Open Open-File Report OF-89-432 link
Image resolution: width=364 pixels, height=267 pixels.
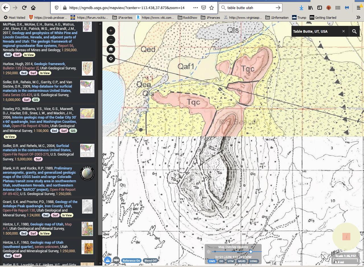(x=39, y=192)
